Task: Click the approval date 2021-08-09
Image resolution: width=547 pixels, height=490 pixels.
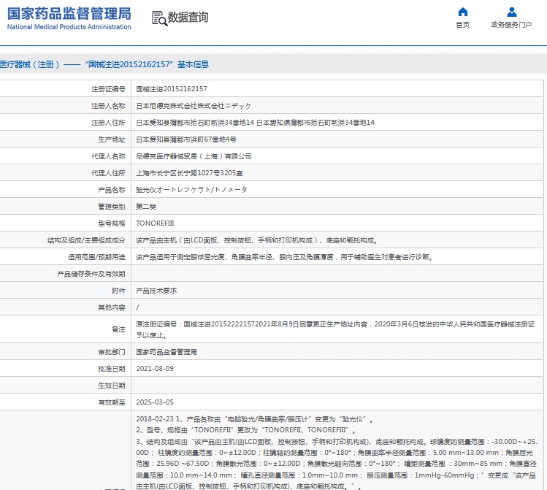Action: [x=154, y=369]
